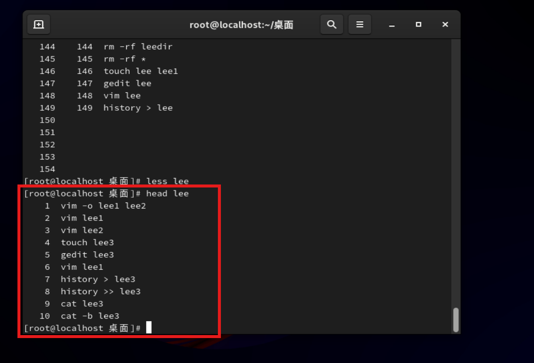Open terminal search
Screen dimensions: 534x363
(332, 24)
